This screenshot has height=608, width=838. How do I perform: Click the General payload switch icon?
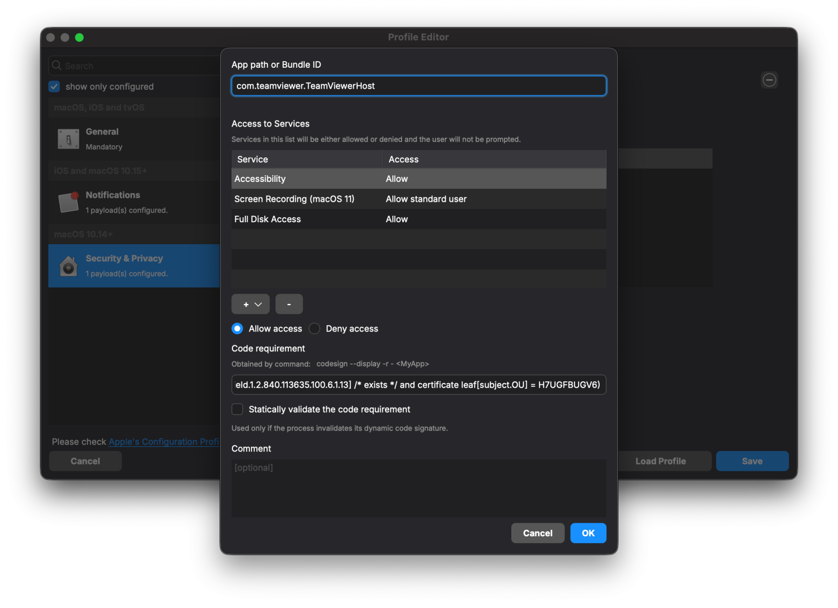(68, 139)
